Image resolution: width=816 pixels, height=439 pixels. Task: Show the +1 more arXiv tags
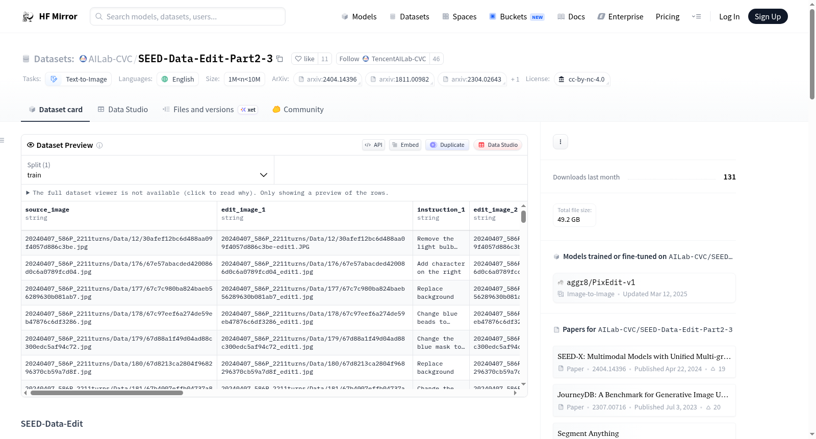pyautogui.click(x=515, y=79)
